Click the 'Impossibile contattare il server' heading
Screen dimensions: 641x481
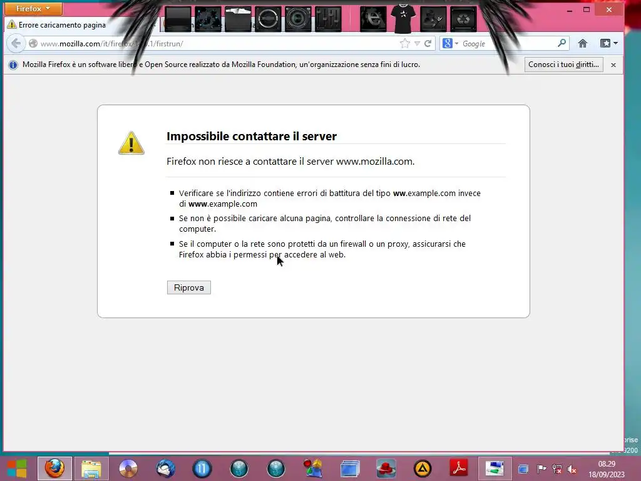252,136
